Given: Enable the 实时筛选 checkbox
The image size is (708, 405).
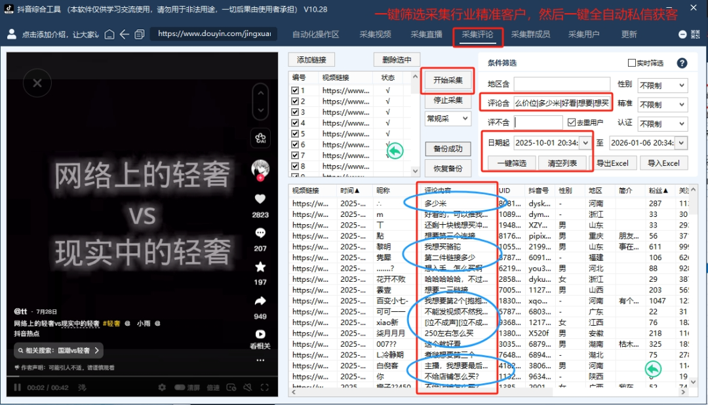Looking at the screenshot, I should [x=632, y=63].
